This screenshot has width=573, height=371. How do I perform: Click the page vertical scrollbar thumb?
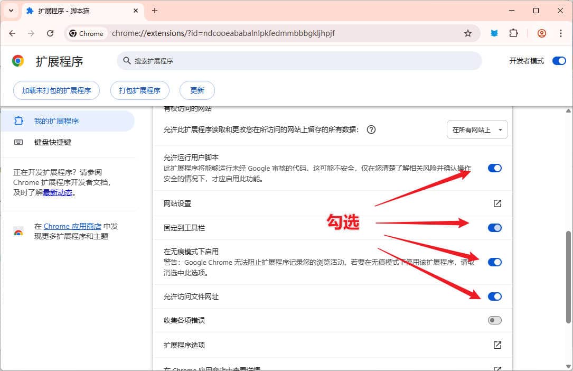coord(568,277)
